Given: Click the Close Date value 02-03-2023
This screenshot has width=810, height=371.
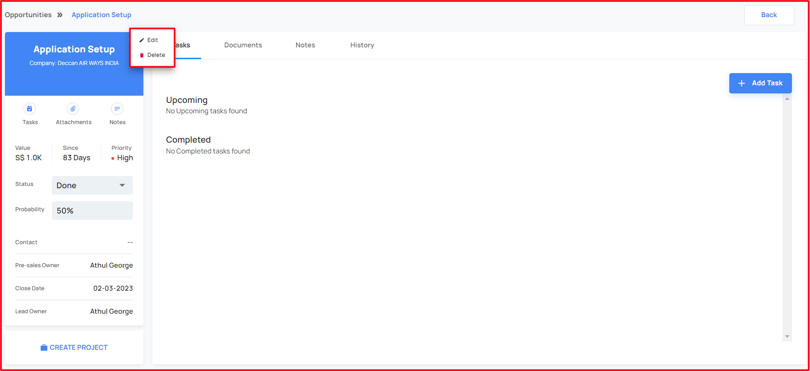Looking at the screenshot, I should coord(113,288).
